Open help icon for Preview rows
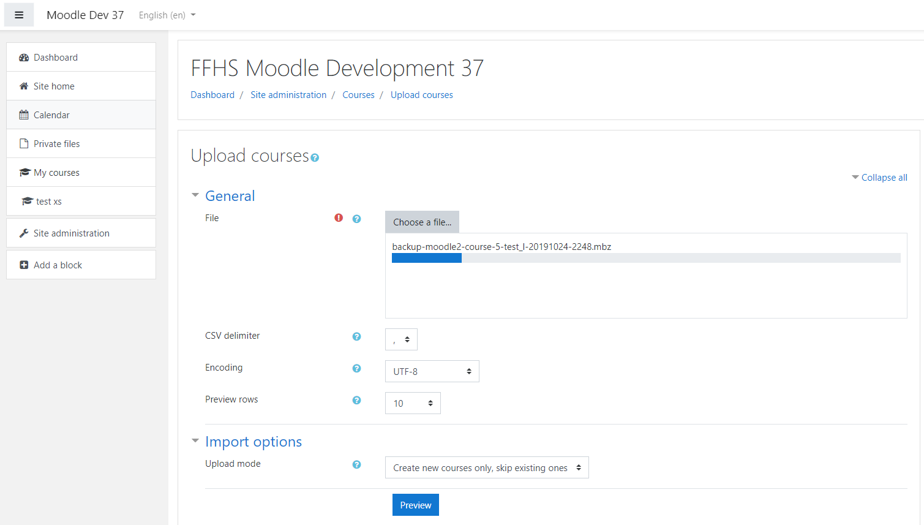This screenshot has width=924, height=525. click(x=356, y=400)
